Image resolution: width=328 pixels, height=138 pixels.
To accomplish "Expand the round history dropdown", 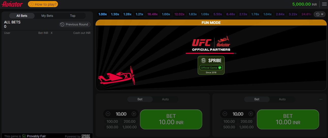I will 320,14.
